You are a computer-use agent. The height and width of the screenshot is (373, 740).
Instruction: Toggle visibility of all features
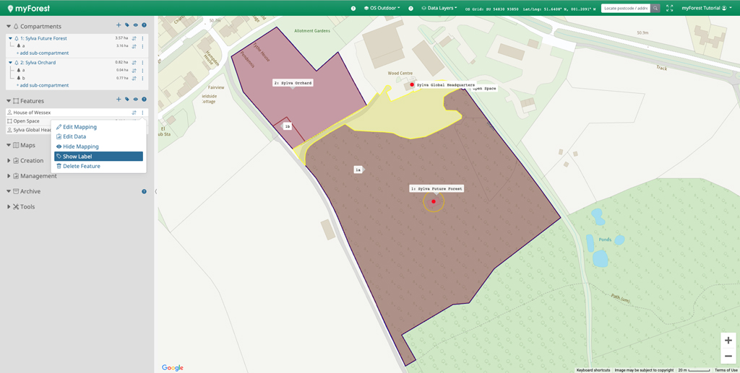[135, 100]
